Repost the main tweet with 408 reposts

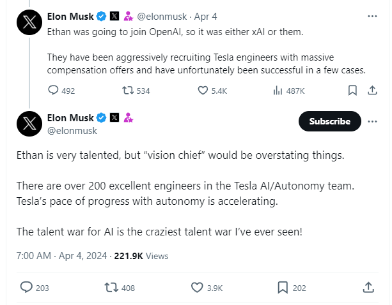tap(111, 287)
